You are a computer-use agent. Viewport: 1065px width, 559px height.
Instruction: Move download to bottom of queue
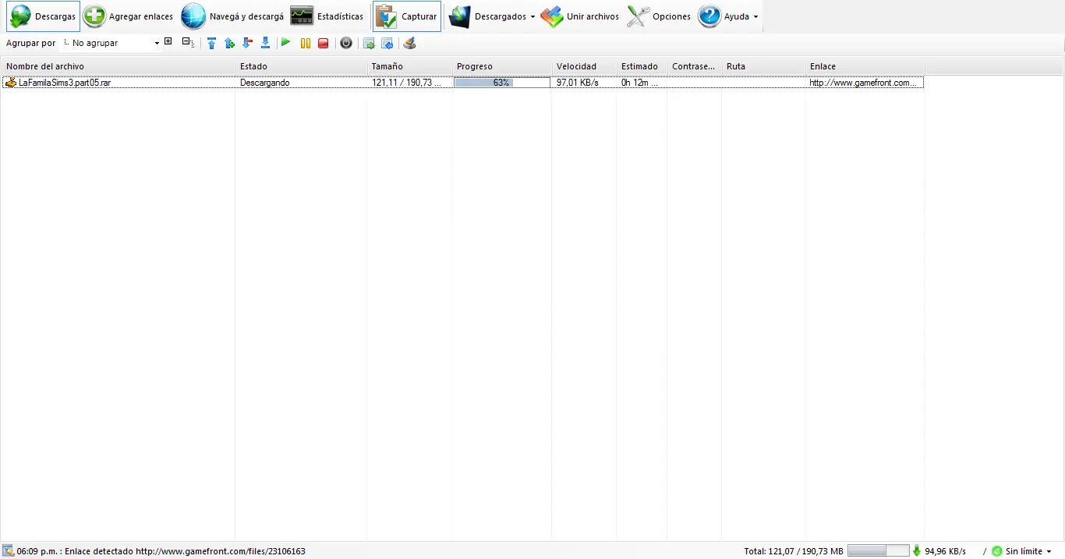coord(265,43)
